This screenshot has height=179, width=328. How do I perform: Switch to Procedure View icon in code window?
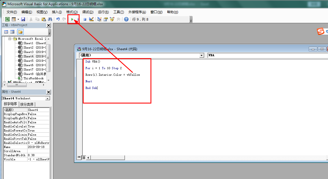[79, 157]
